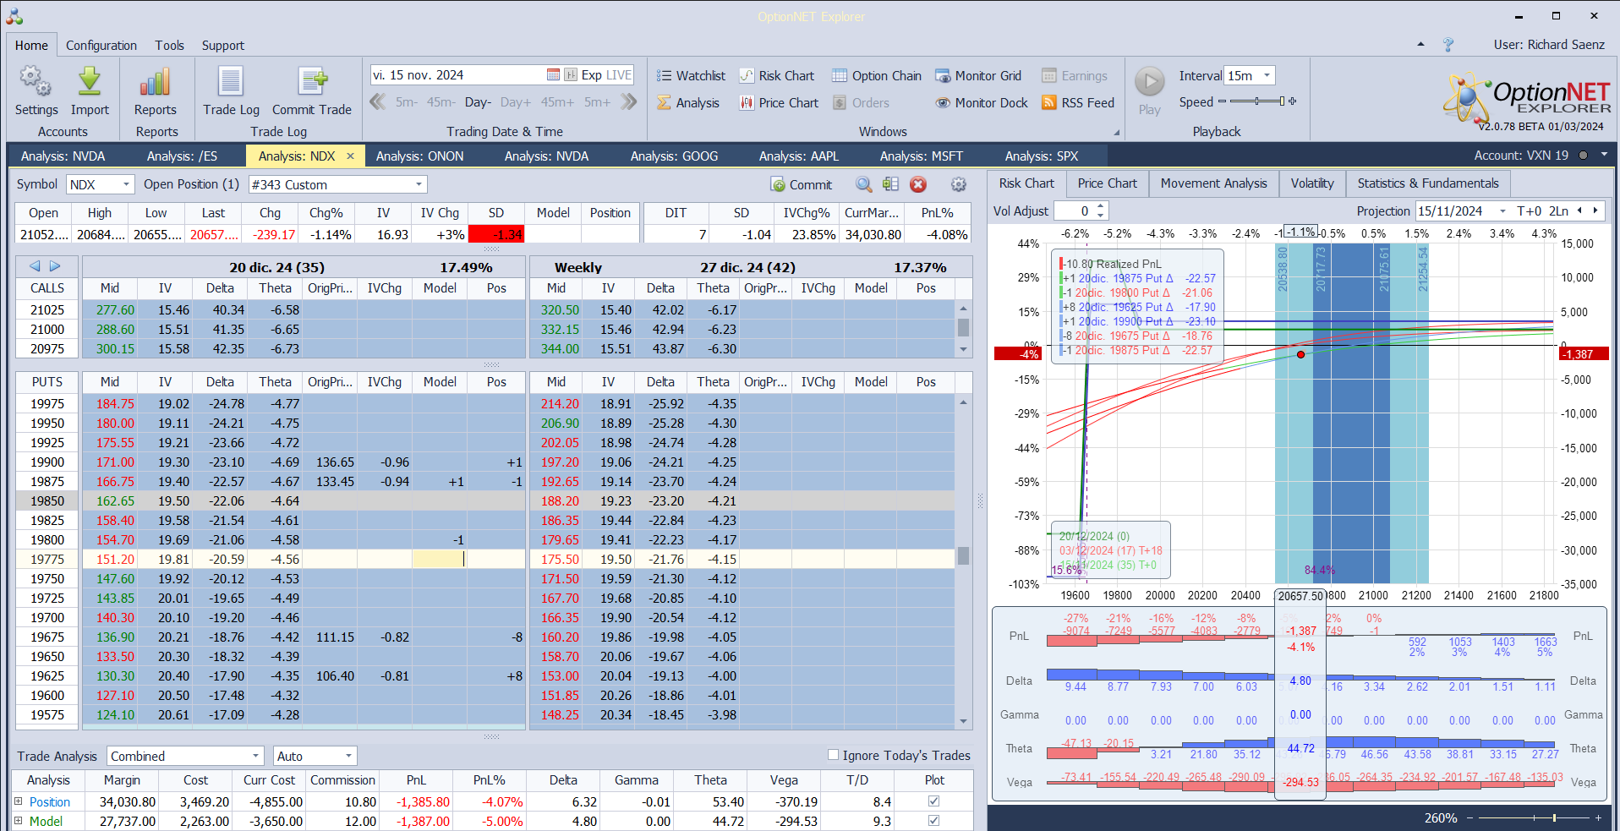This screenshot has width=1620, height=831.
Task: Step back one day with Day-
Action: click(x=478, y=102)
